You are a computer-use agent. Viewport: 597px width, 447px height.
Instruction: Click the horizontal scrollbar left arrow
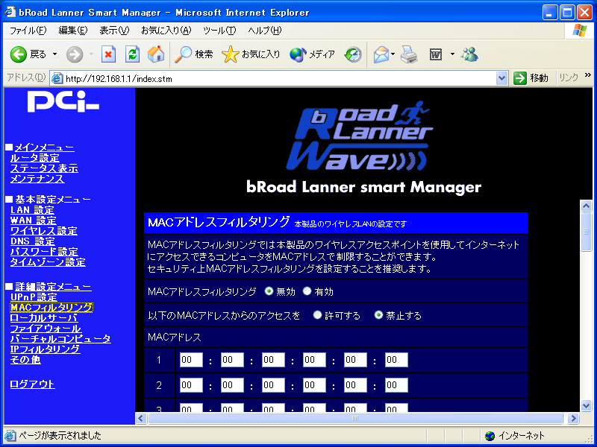click(x=141, y=419)
